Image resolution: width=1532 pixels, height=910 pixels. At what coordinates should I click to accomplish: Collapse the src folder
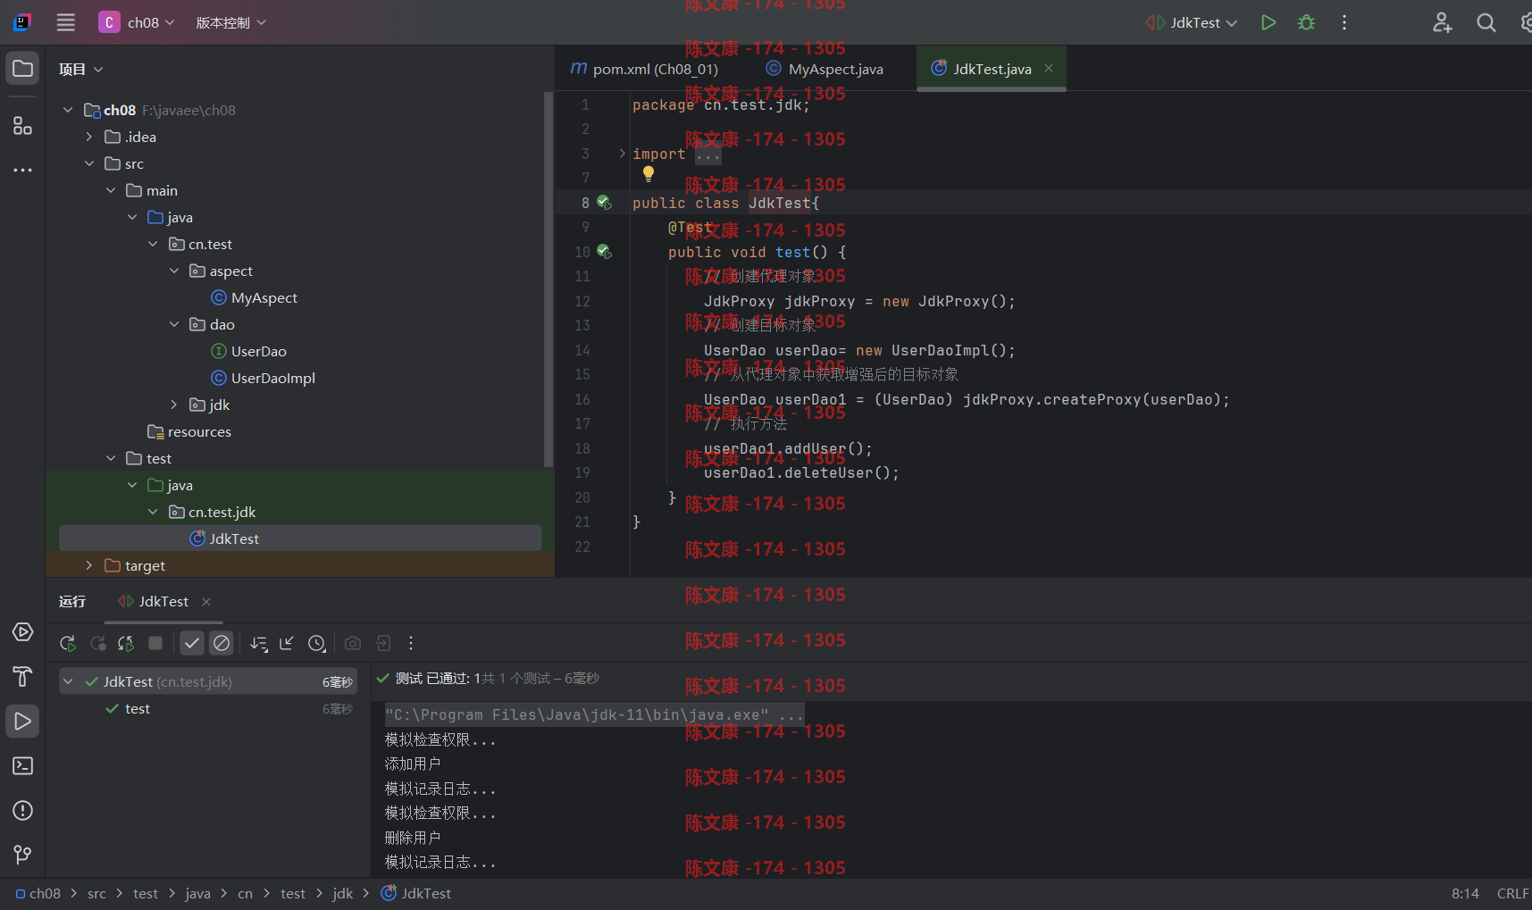point(89,163)
